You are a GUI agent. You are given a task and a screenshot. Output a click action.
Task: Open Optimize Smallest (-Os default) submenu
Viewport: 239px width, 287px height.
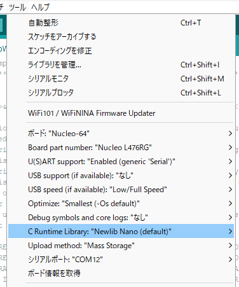tap(121, 204)
